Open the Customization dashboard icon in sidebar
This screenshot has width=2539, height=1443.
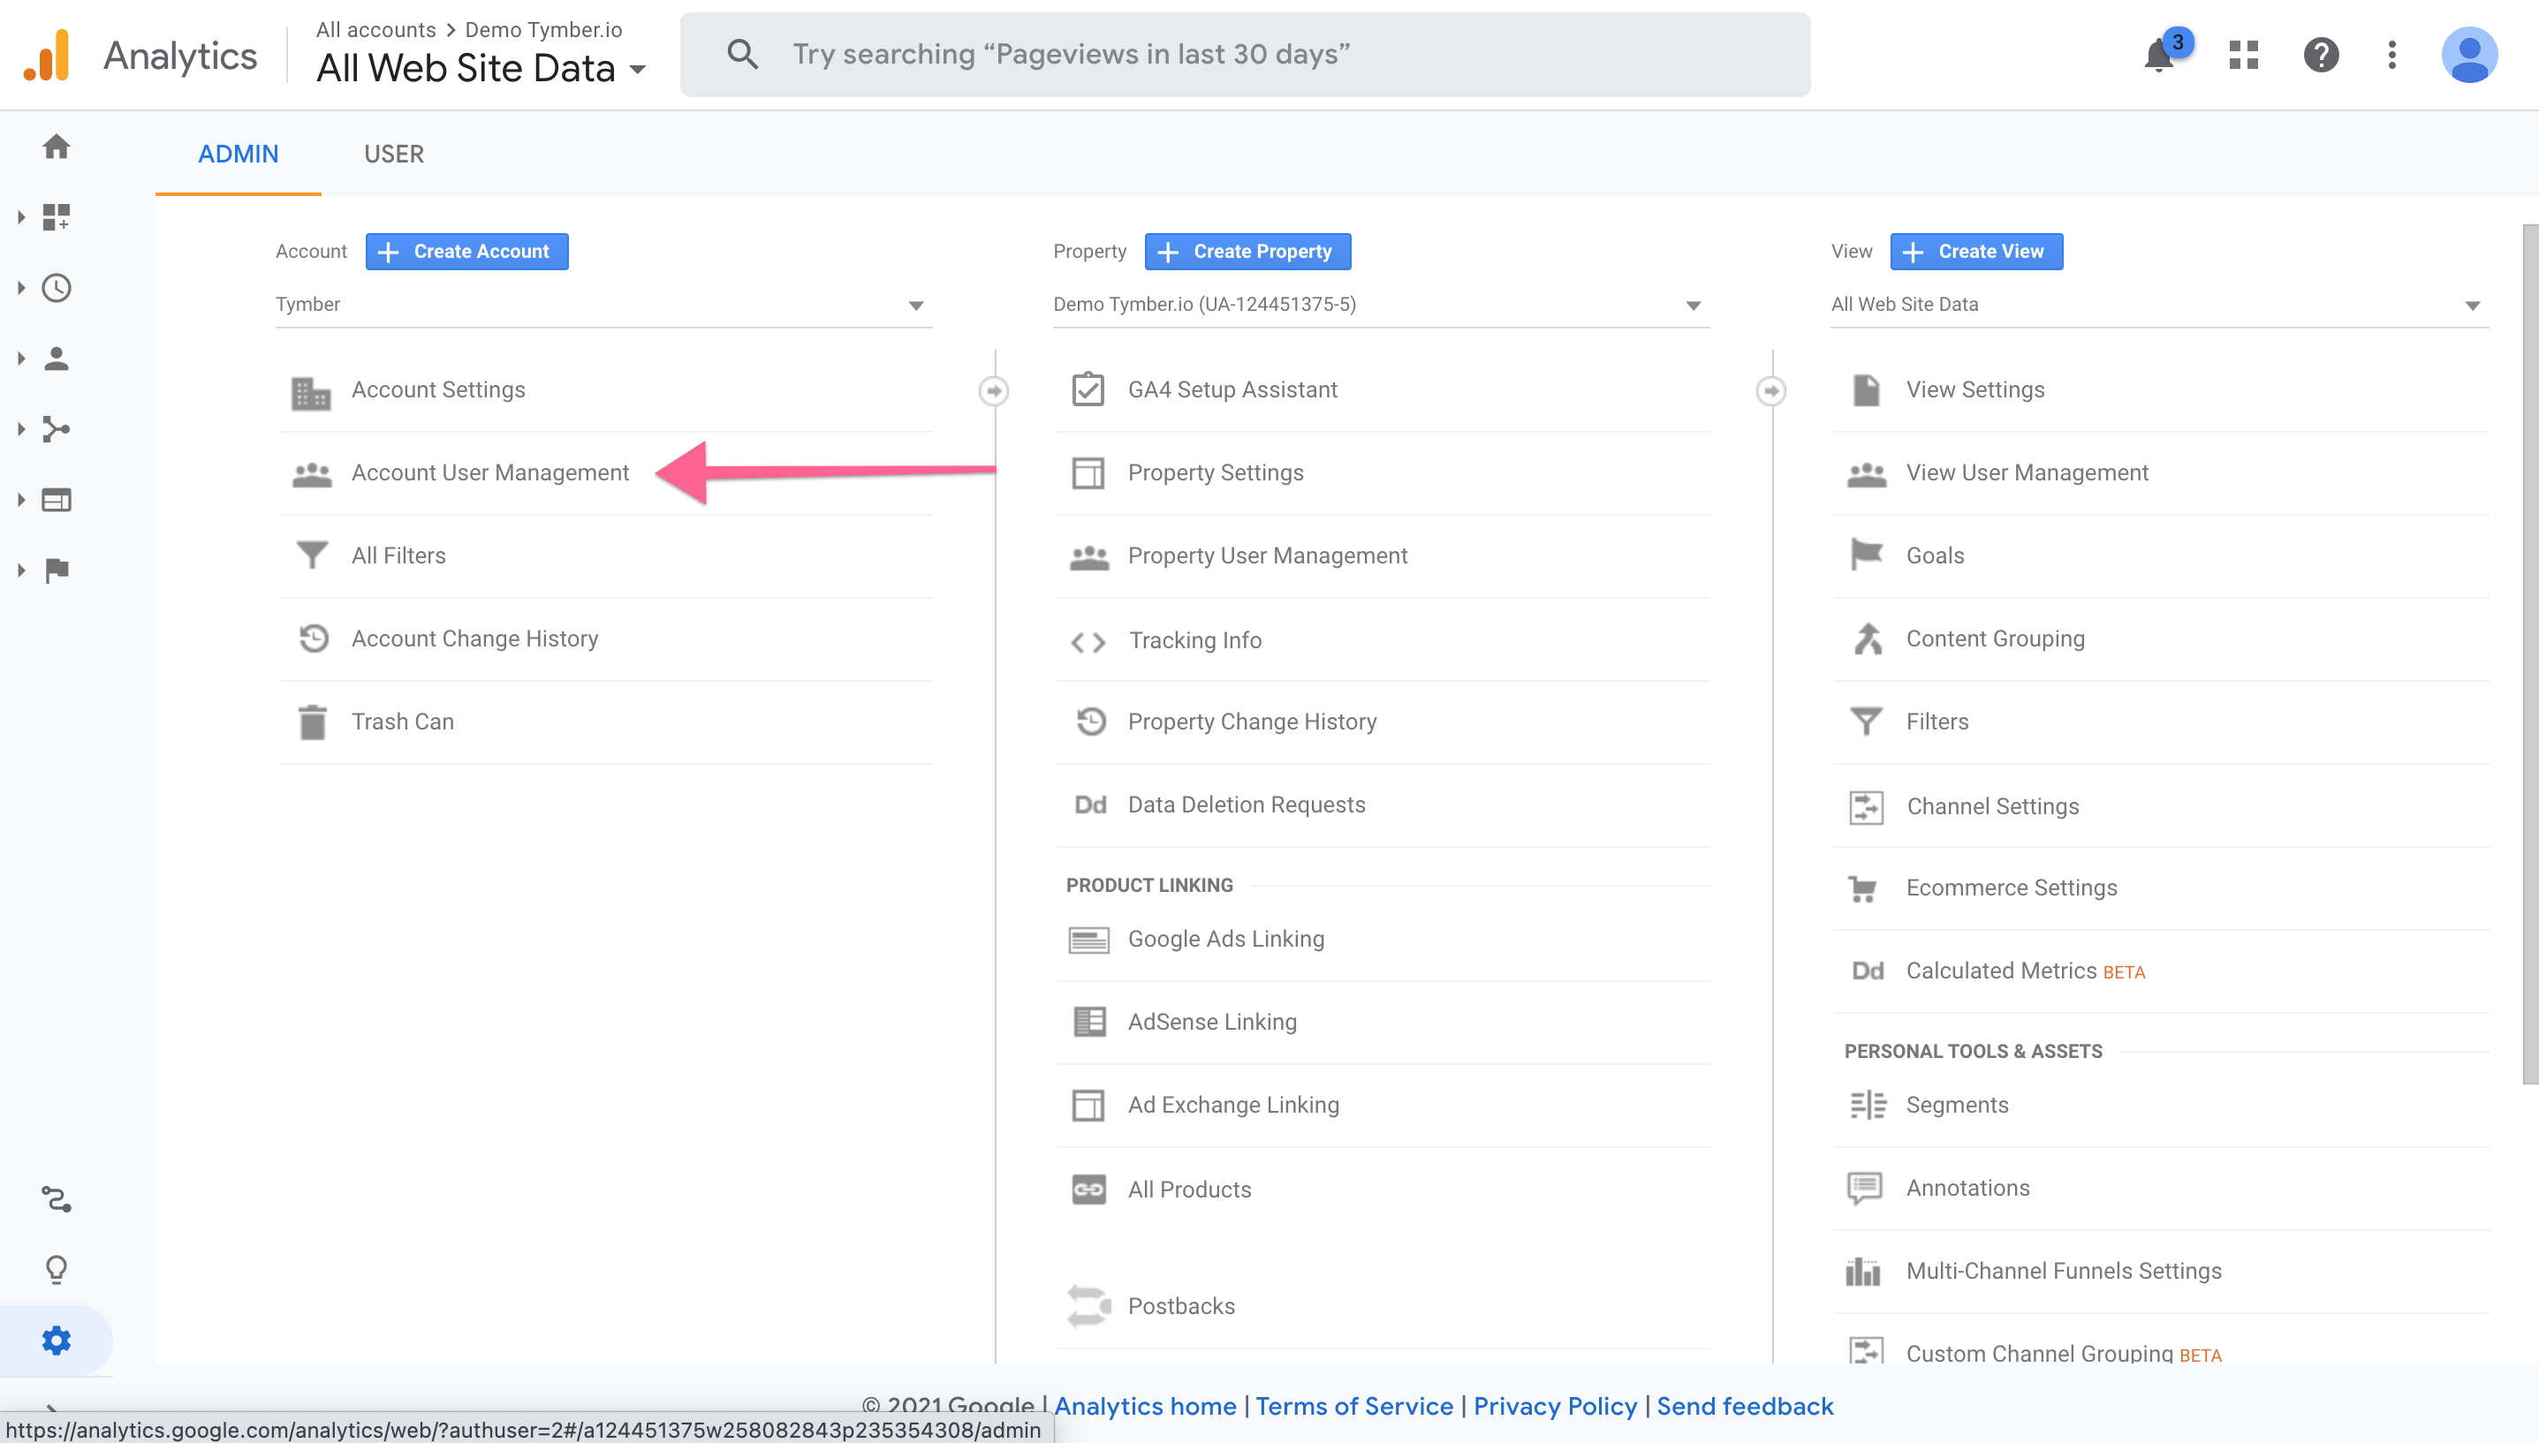(57, 217)
